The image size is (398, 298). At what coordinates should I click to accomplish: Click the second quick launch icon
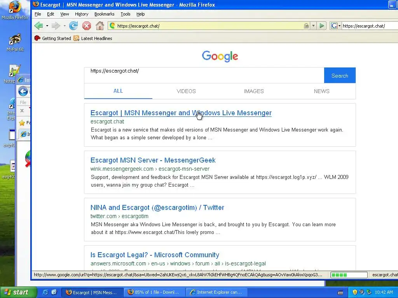pos(54,292)
